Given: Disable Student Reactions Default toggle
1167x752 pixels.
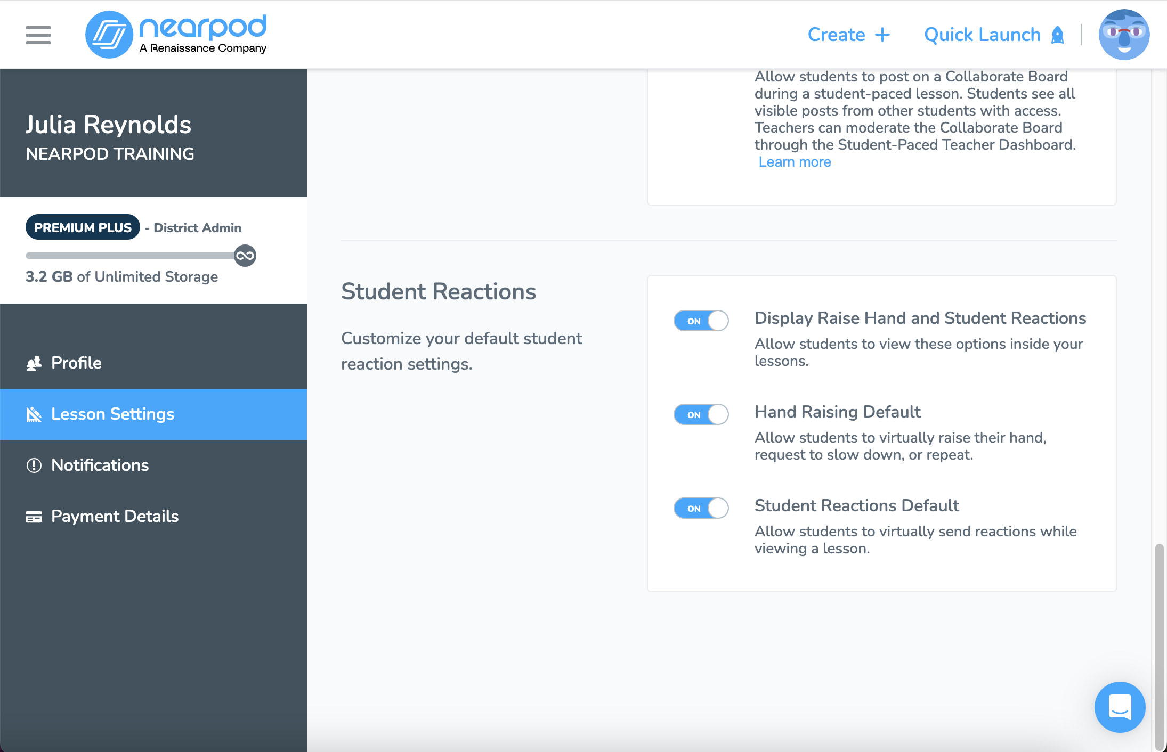Looking at the screenshot, I should pyautogui.click(x=701, y=508).
